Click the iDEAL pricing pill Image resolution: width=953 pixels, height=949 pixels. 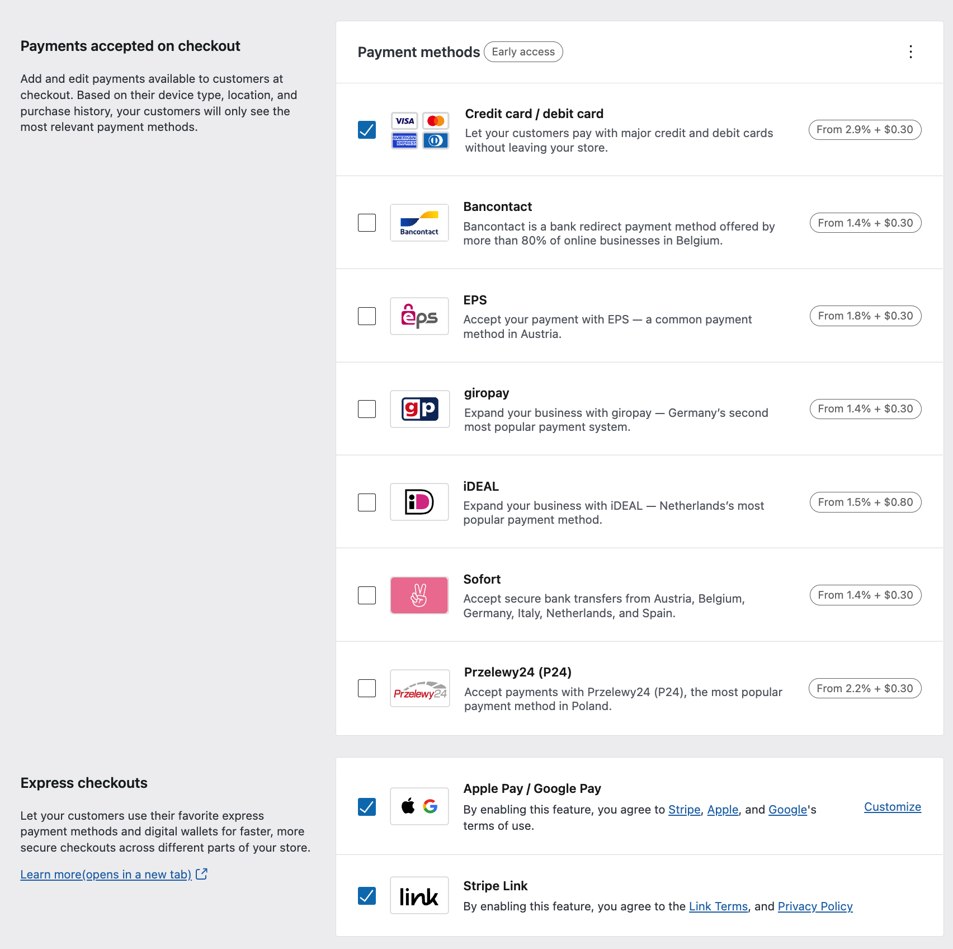[865, 502]
